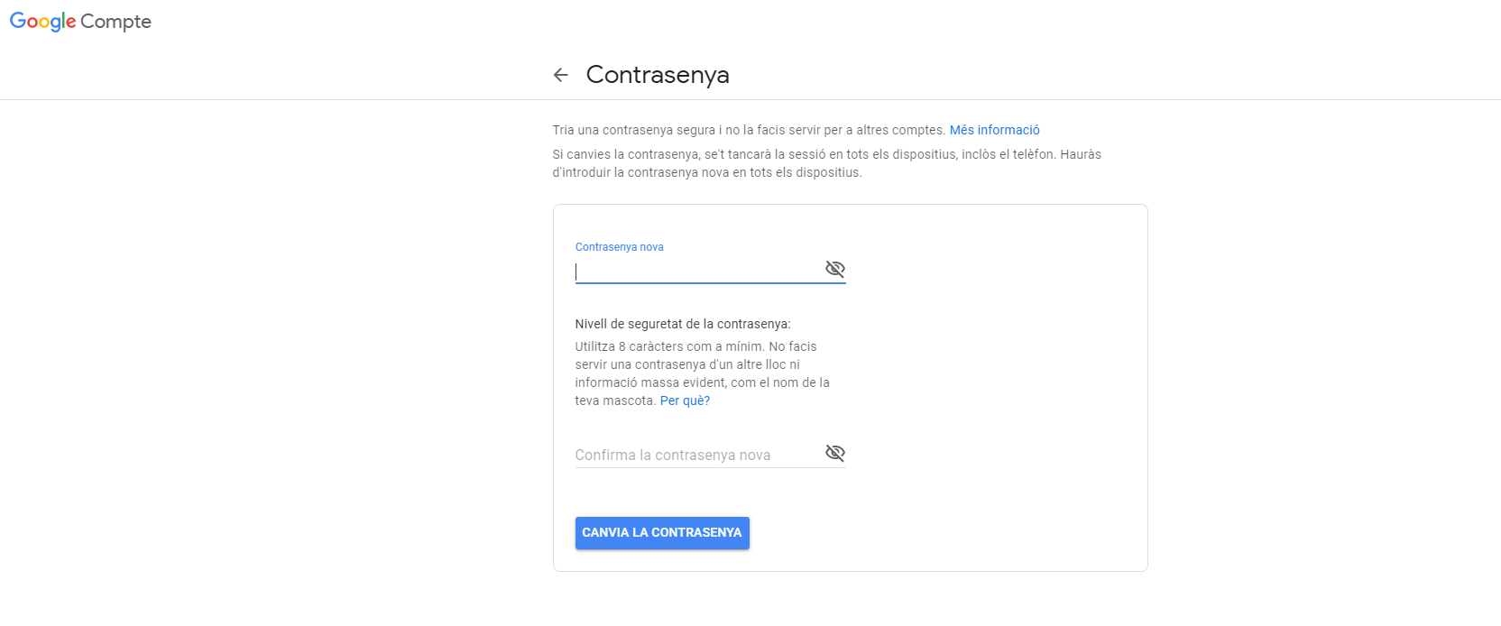The height and width of the screenshot is (626, 1501).
Task: Click the Contrasenya page heading
Action: 658,75
